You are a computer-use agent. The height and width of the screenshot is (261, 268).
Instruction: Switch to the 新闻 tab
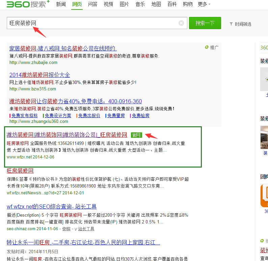pyautogui.click(x=61, y=4)
